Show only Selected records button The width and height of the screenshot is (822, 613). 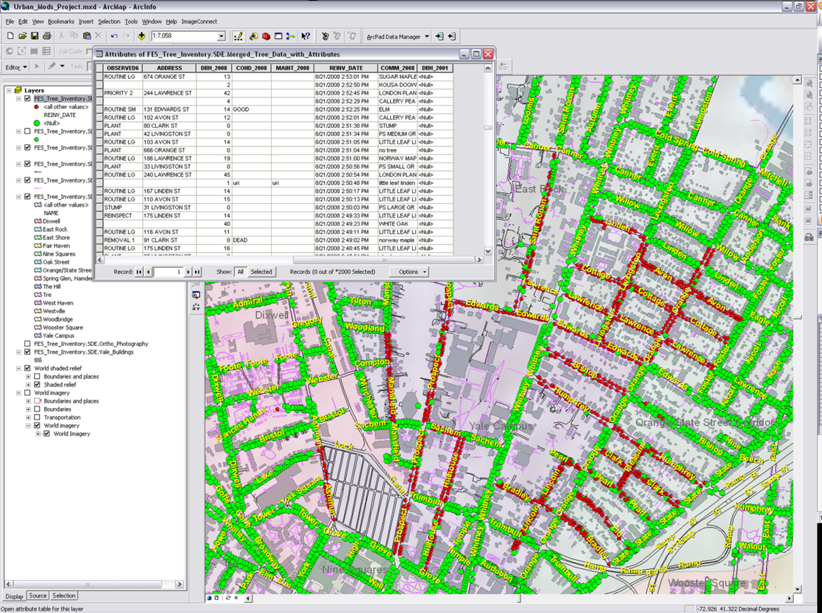pyautogui.click(x=261, y=272)
